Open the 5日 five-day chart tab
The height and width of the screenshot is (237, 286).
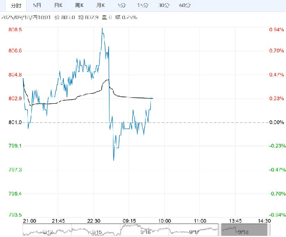click(x=37, y=5)
